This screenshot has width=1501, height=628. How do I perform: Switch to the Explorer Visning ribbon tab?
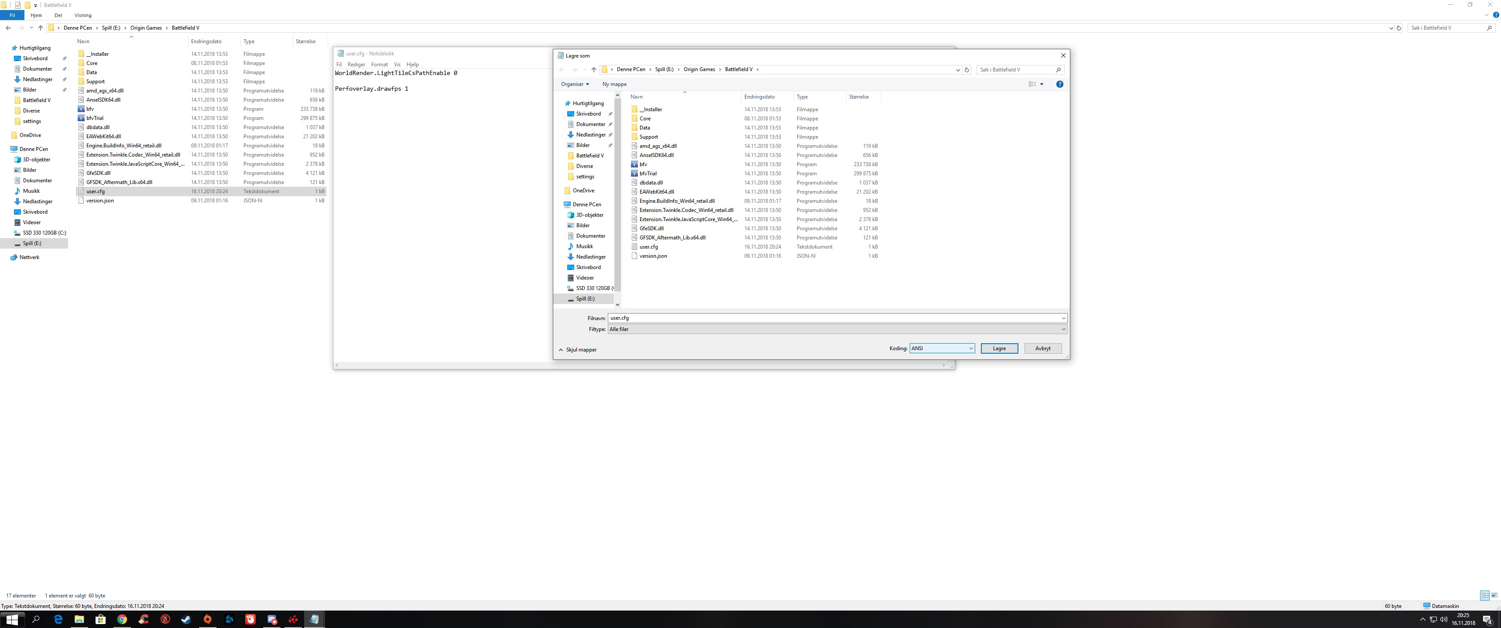pos(83,16)
